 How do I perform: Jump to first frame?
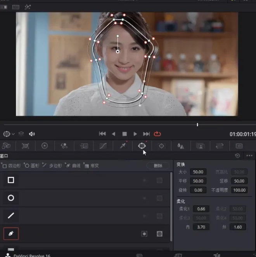click(x=102, y=134)
